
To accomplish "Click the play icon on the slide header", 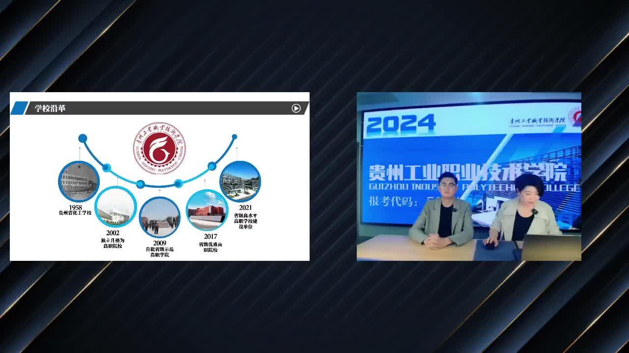I will 296,108.
